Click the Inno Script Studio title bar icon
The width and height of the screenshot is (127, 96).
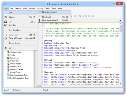pyautogui.click(x=5, y=4)
